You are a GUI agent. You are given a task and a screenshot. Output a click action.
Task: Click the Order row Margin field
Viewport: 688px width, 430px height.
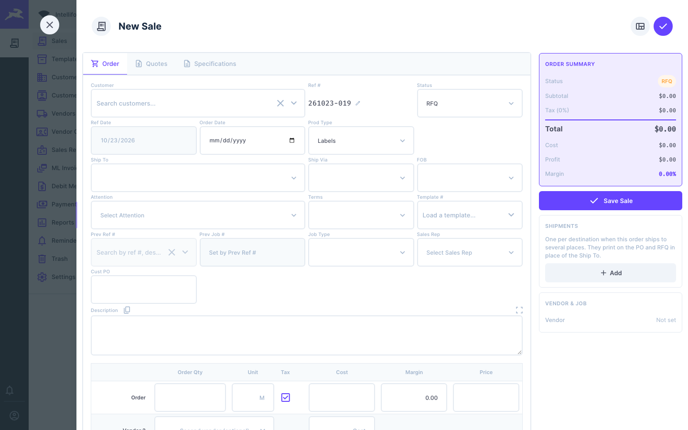414,398
